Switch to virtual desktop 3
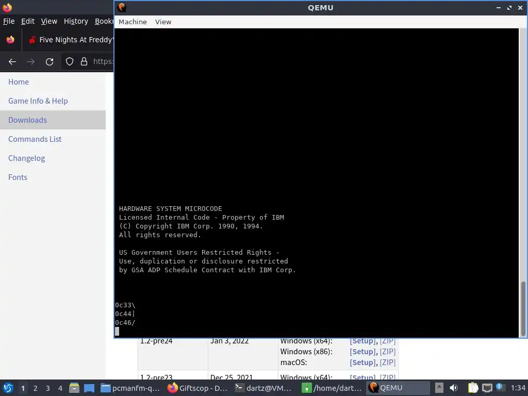Screen dimensions: 528x396 (48, 388)
